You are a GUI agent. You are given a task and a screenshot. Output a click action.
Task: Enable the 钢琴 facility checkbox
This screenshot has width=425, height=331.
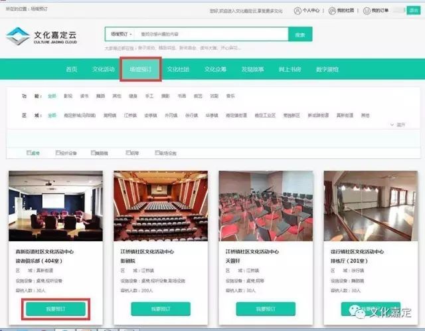(124, 153)
